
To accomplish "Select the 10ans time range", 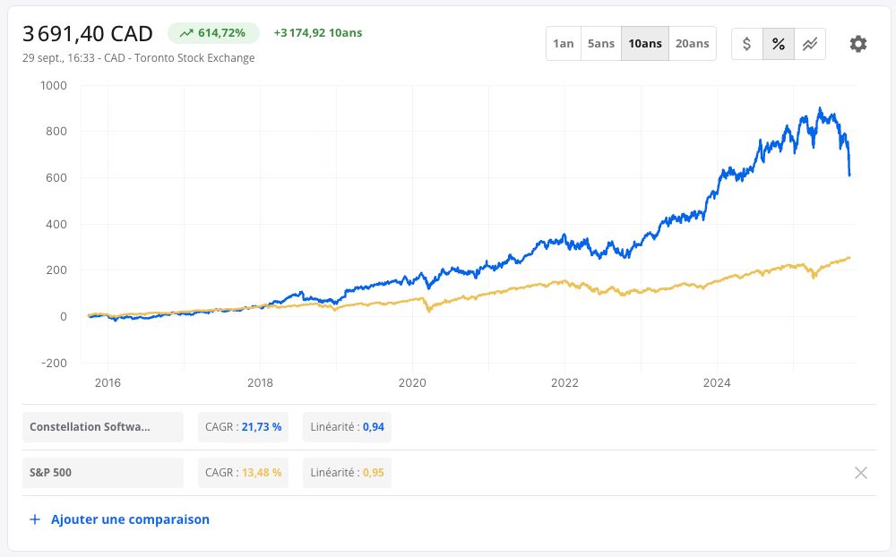I will 645,43.
